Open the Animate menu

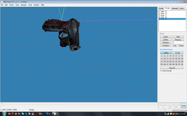[24, 5]
